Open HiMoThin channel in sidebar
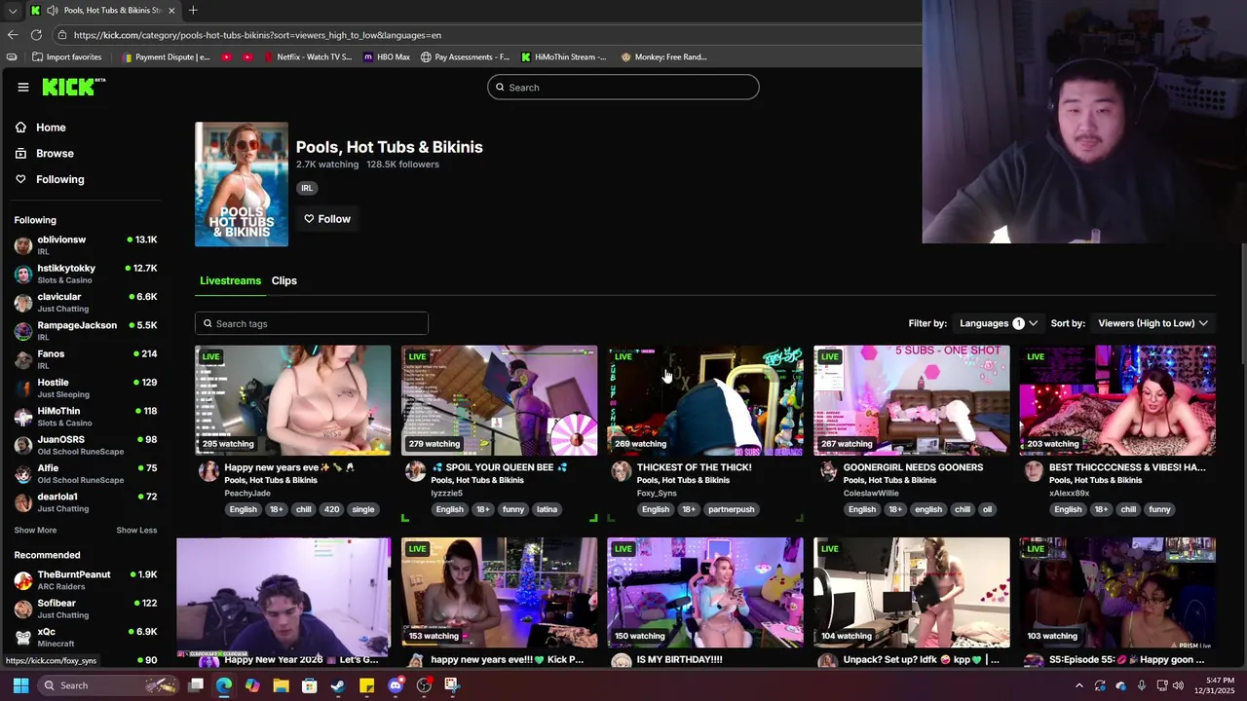 tap(86, 416)
